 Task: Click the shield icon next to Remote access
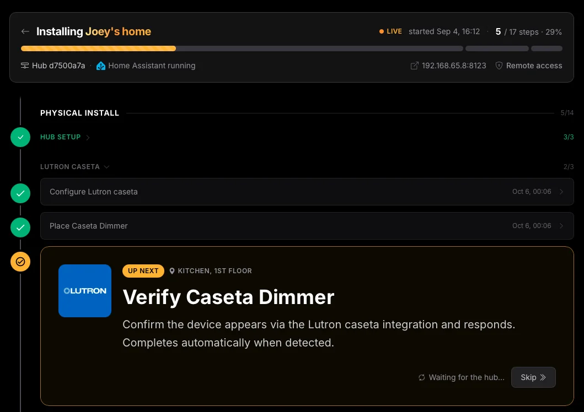click(x=499, y=66)
